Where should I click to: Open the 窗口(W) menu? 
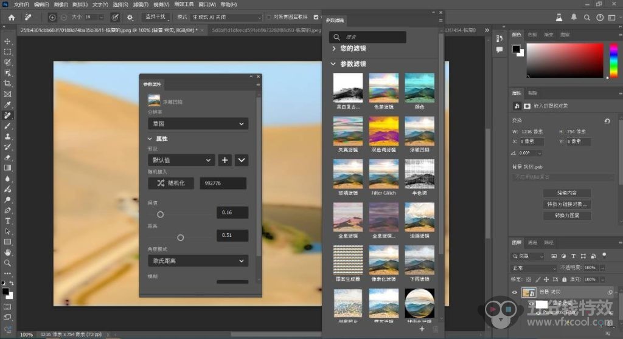(207, 4)
